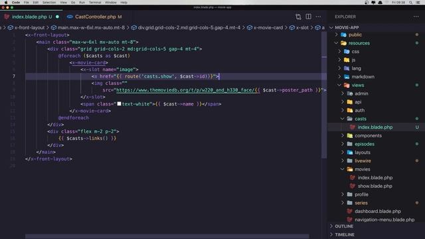425x239 pixels.
Task: Click the index.blade.php tab Blade icon
Action: point(7,17)
